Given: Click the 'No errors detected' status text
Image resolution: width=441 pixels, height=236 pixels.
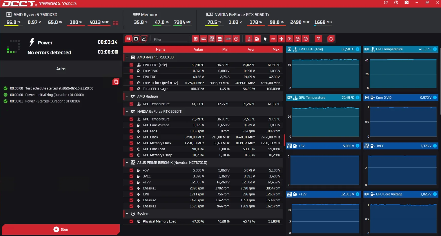Looking at the screenshot, I should pyautogui.click(x=49, y=52).
